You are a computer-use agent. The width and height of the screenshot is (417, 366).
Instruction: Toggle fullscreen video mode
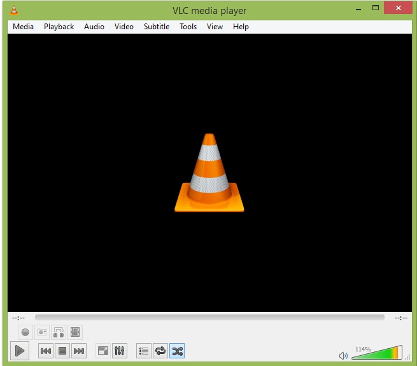pos(103,351)
